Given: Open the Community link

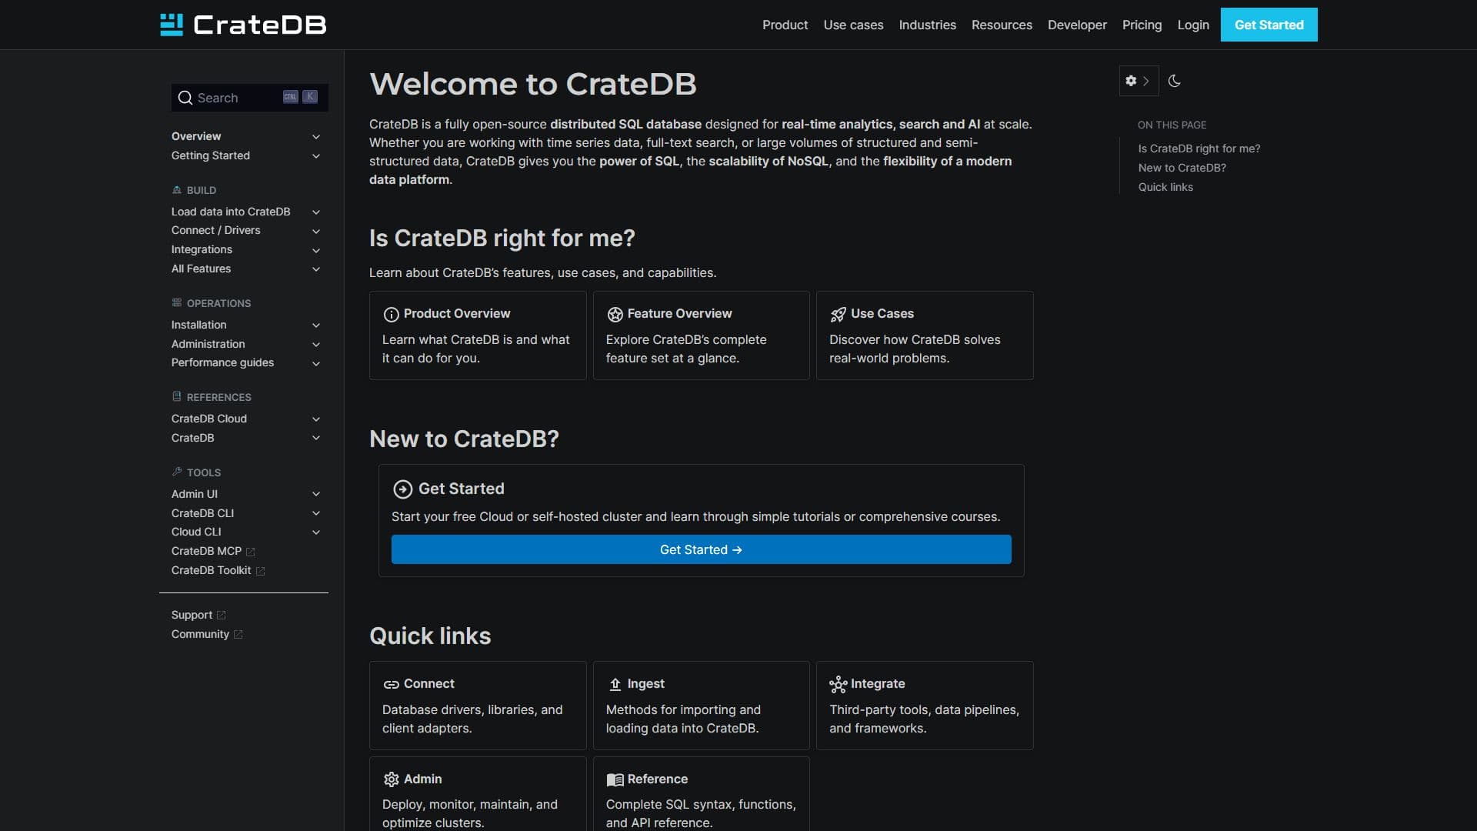Looking at the screenshot, I should click(200, 634).
